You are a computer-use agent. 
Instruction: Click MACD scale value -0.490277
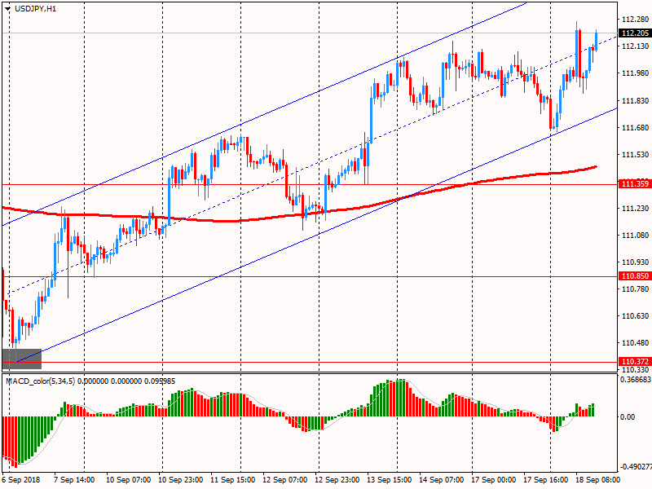coord(636,467)
